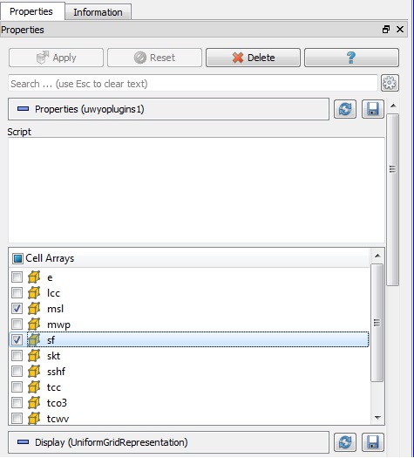Image resolution: width=414 pixels, height=458 pixels.
Task: Click the advanced properties gear icon
Action: click(390, 84)
